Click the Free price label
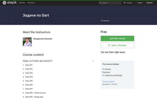The height and width of the screenshot is (98, 157). tap(104, 32)
